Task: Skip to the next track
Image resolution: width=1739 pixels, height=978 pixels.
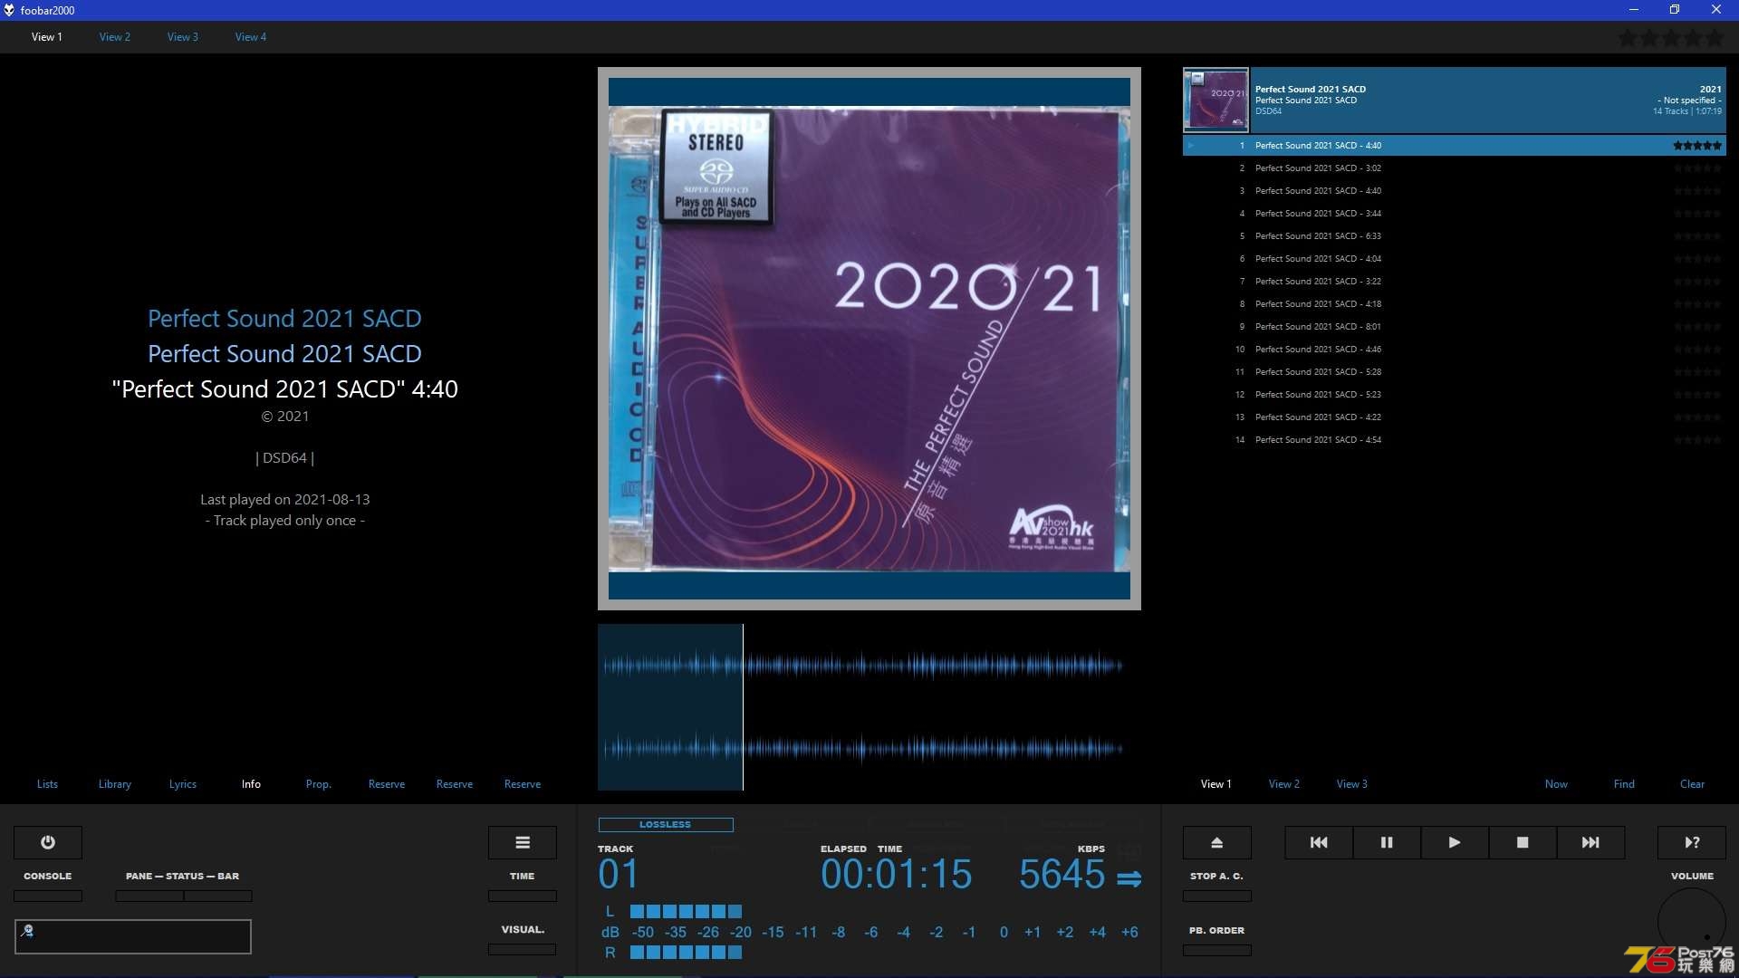Action: 1590,842
